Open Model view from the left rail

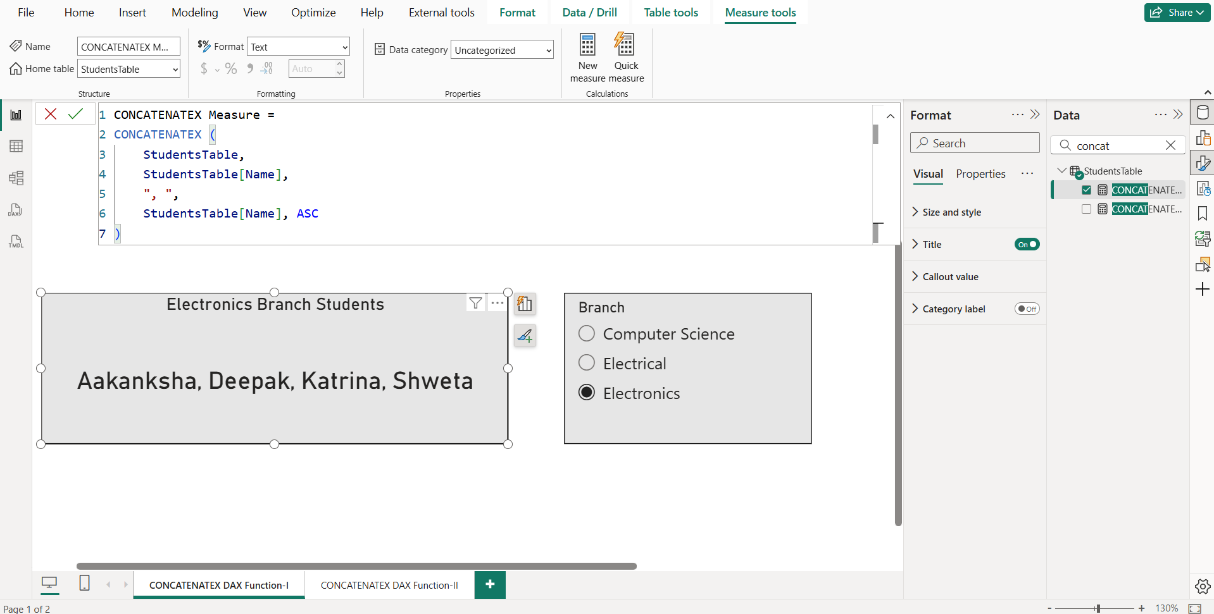[x=16, y=178]
